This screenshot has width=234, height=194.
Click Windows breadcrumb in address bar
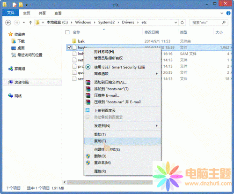click(83, 22)
